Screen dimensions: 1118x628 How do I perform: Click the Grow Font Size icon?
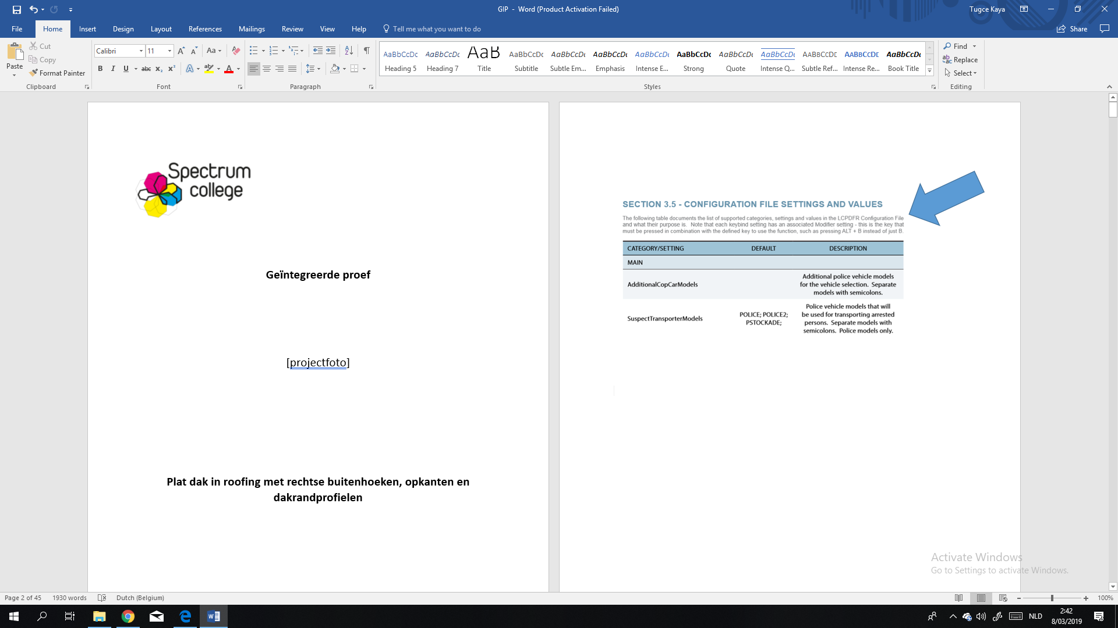pos(181,51)
